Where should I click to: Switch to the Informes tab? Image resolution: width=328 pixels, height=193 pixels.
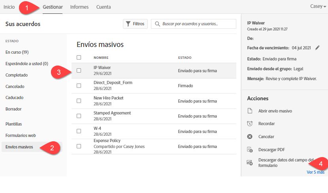pos(79,7)
